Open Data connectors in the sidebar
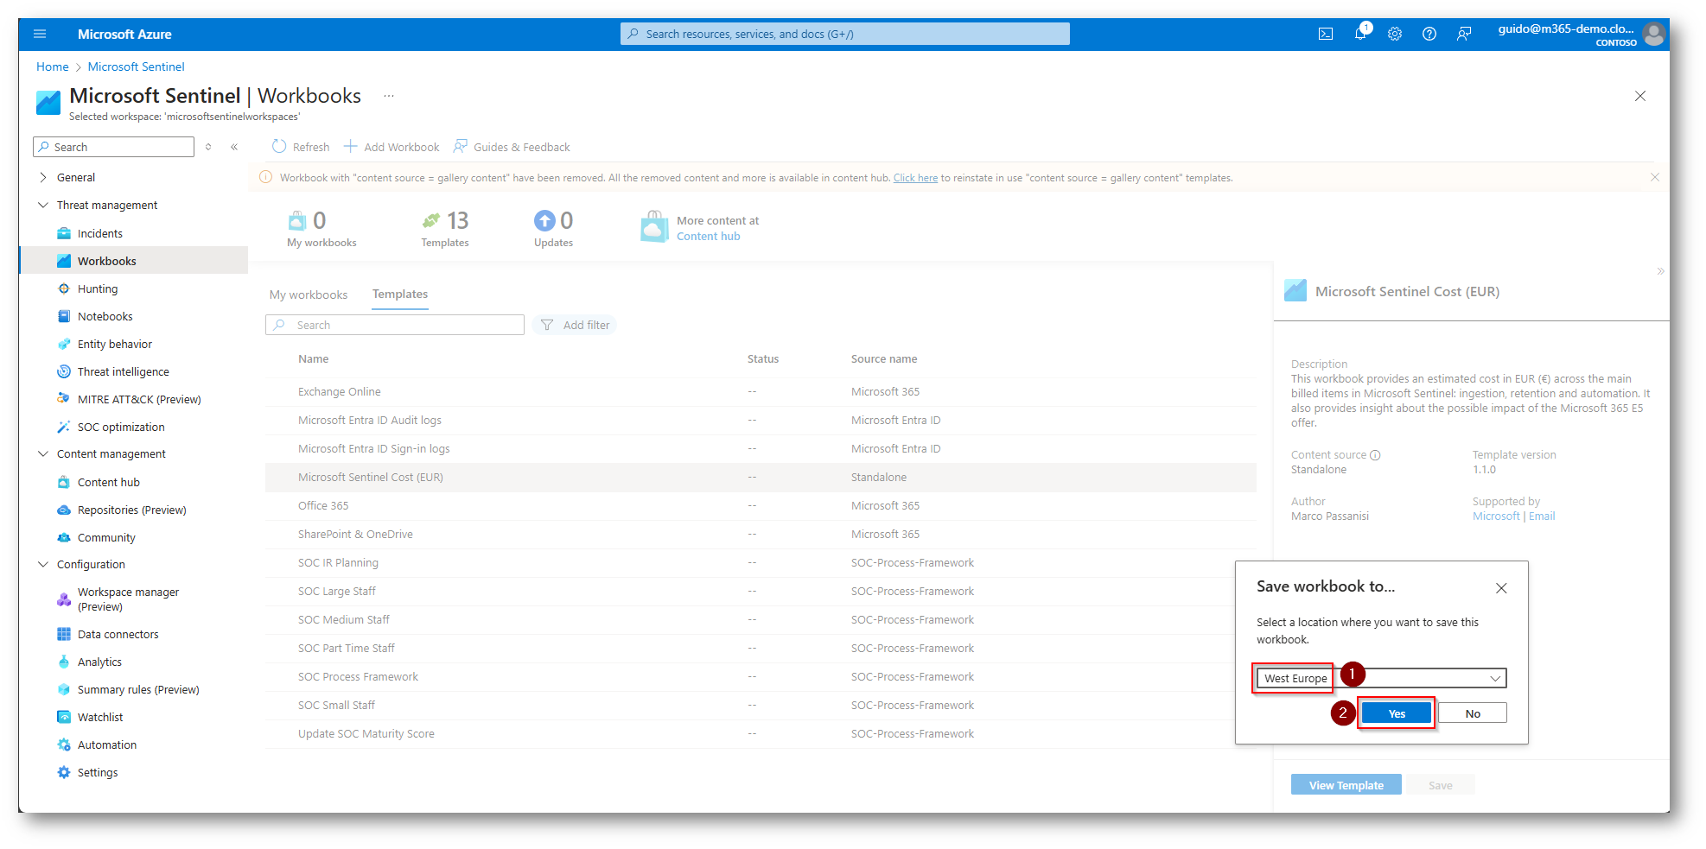Image resolution: width=1706 pixels, height=849 pixels. coord(118,634)
